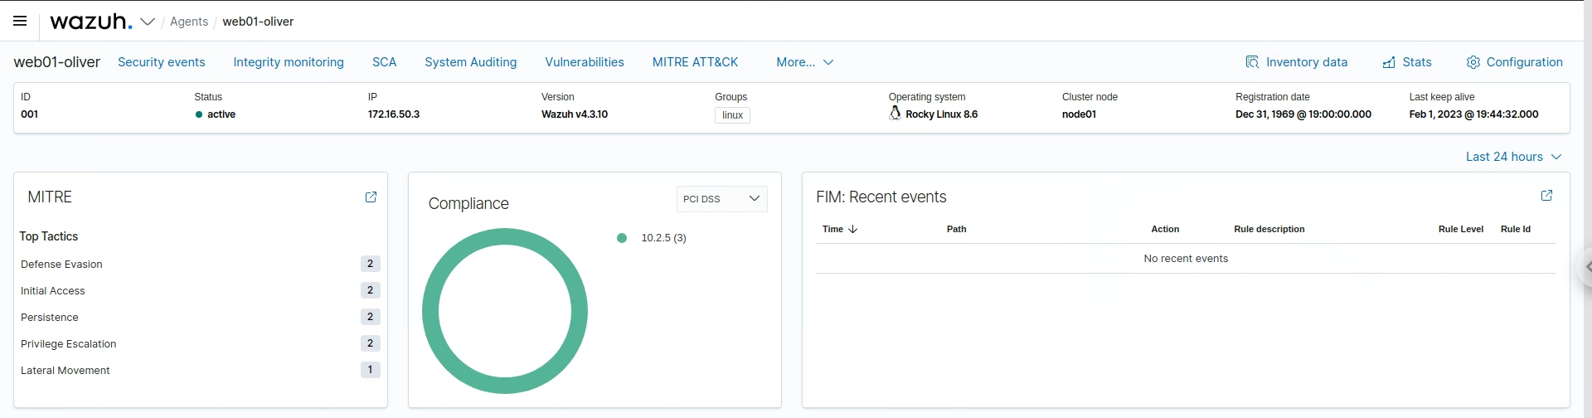The width and height of the screenshot is (1592, 418).
Task: Open Vulnerabilities tab
Action: (585, 62)
